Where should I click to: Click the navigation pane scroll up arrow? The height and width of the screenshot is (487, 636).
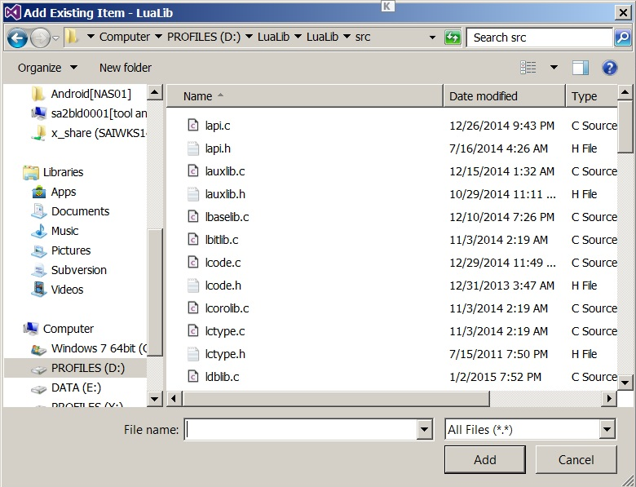click(155, 93)
